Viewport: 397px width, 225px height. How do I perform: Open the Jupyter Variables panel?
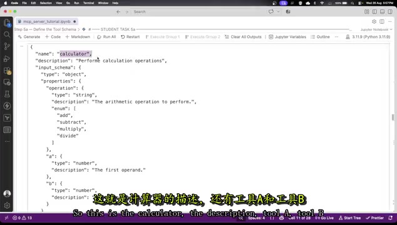(287, 37)
